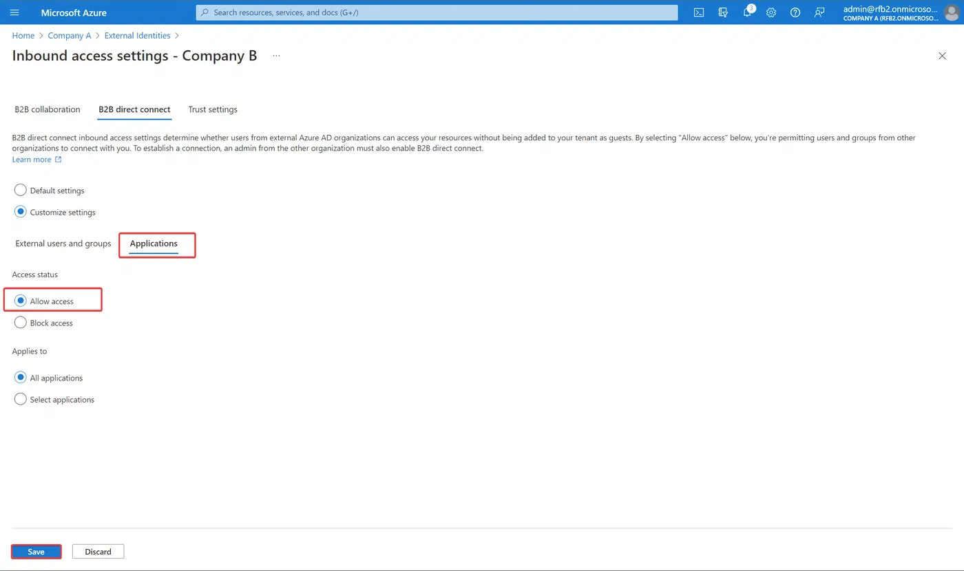This screenshot has height=571, width=964.
Task: Click the Microsoft Azure logo text
Action: tap(74, 12)
